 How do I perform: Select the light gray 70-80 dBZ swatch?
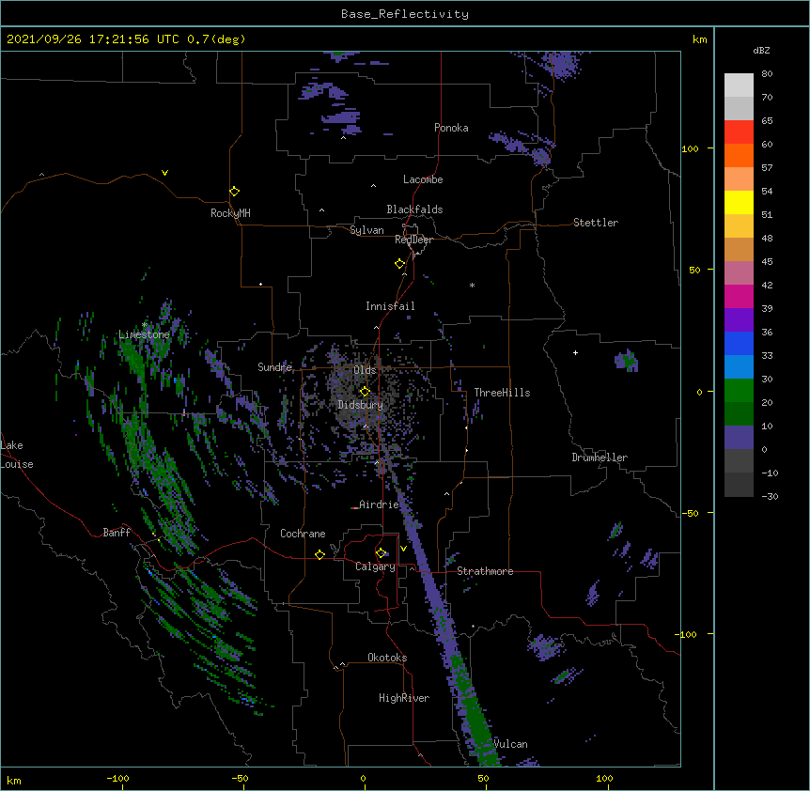click(x=739, y=85)
